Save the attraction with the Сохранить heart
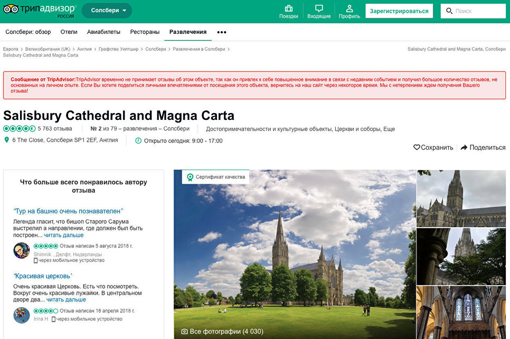 click(x=417, y=148)
